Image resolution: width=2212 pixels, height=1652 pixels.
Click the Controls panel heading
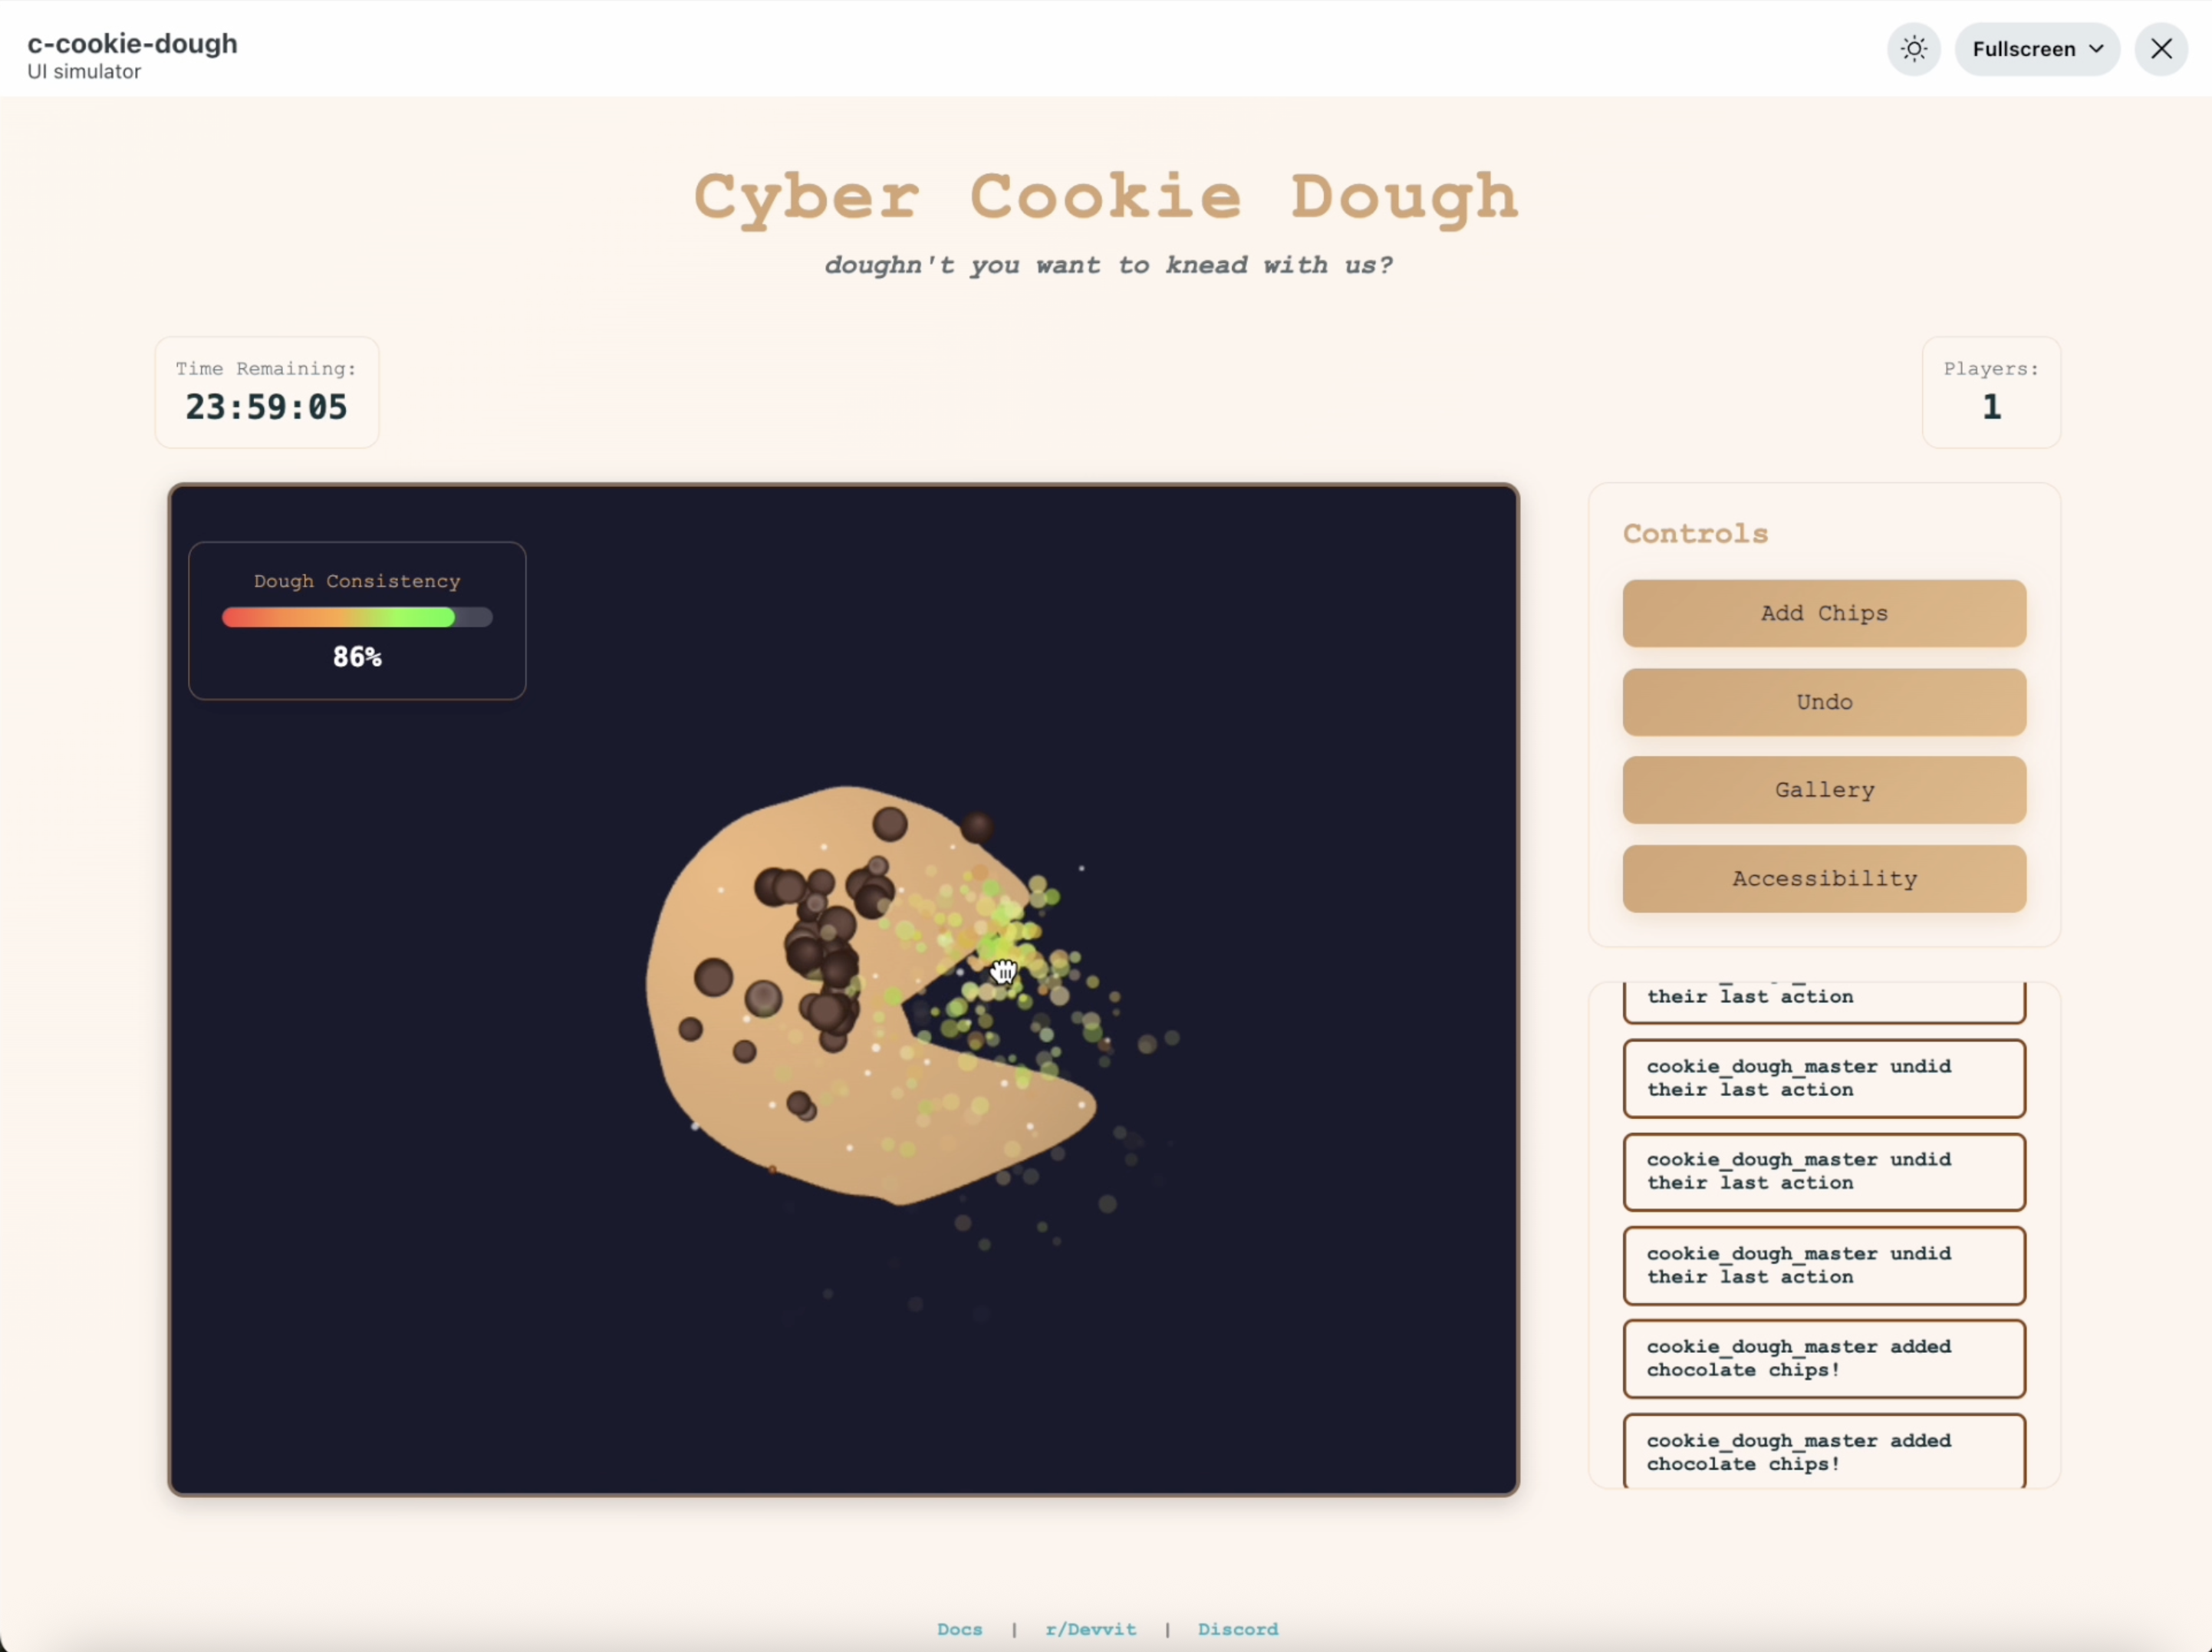(x=1695, y=534)
